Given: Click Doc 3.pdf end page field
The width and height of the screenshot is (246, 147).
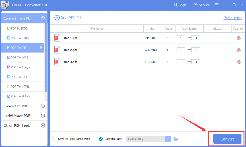Looking at the screenshot, I should [x=196, y=62].
